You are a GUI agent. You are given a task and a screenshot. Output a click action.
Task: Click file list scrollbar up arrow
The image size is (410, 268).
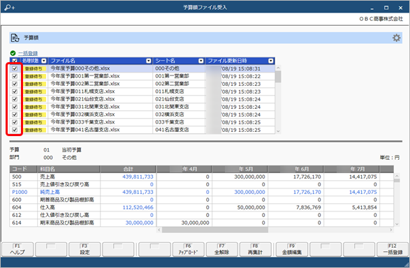(x=278, y=68)
